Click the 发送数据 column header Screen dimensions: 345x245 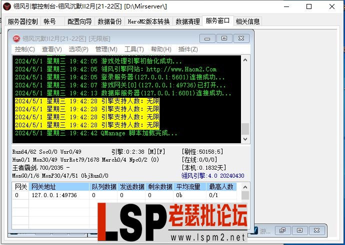coord(131,187)
